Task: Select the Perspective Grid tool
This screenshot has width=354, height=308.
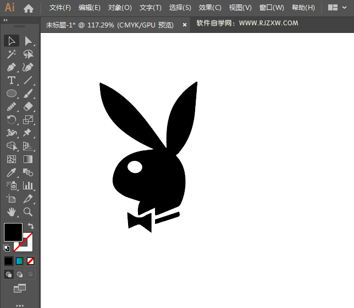Action: 28,146
